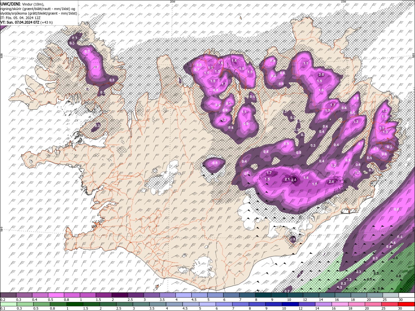
Task: Click the bold 'UWC/DINI' title text
Action: 10,4
